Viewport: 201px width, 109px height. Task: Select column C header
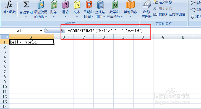tap(83, 37)
